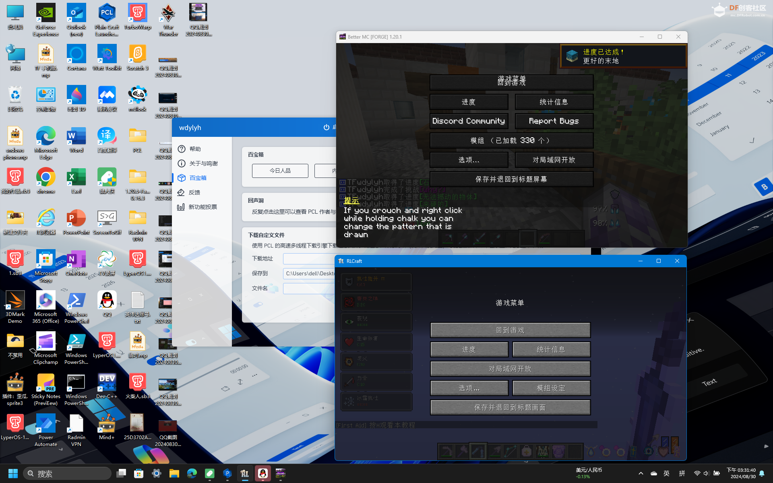This screenshot has width=773, height=483.
Task: Click the 保存到 path field
Action: [x=309, y=273]
